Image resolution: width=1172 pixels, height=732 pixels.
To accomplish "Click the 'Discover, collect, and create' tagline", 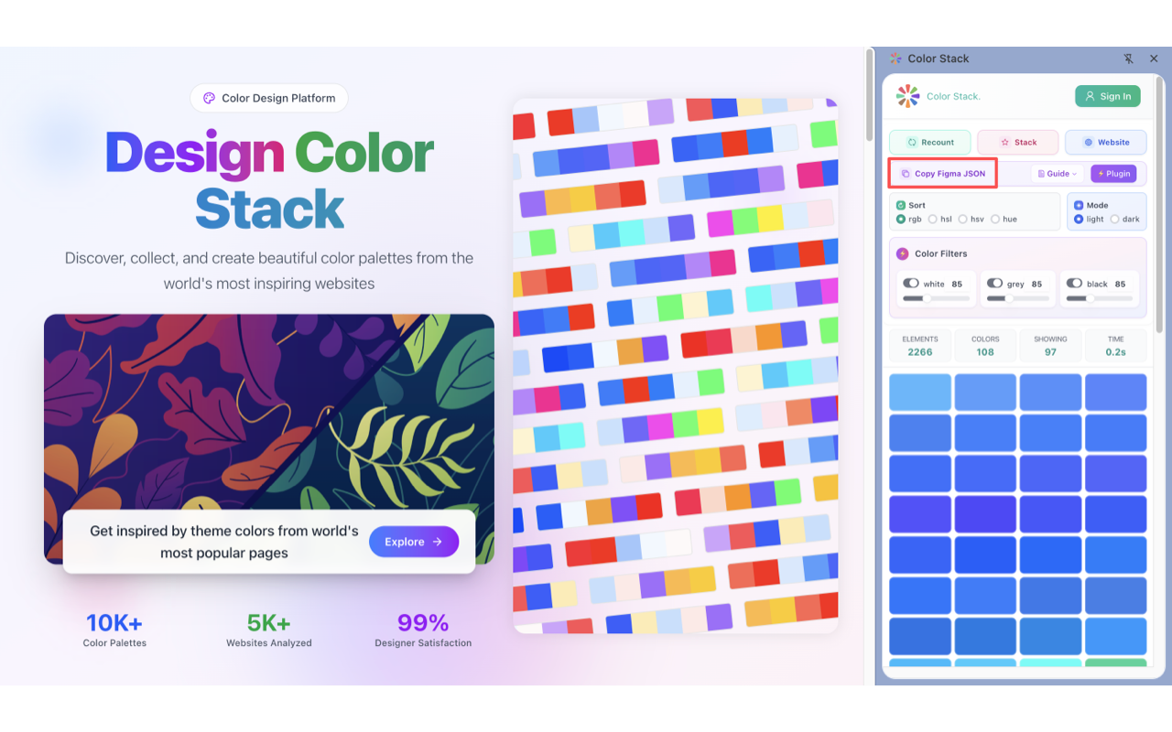I will 269,271.
